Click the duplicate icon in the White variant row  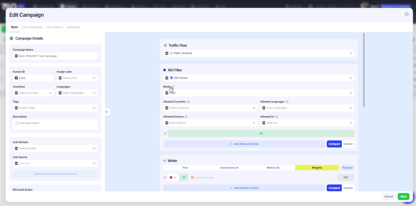[165, 178]
